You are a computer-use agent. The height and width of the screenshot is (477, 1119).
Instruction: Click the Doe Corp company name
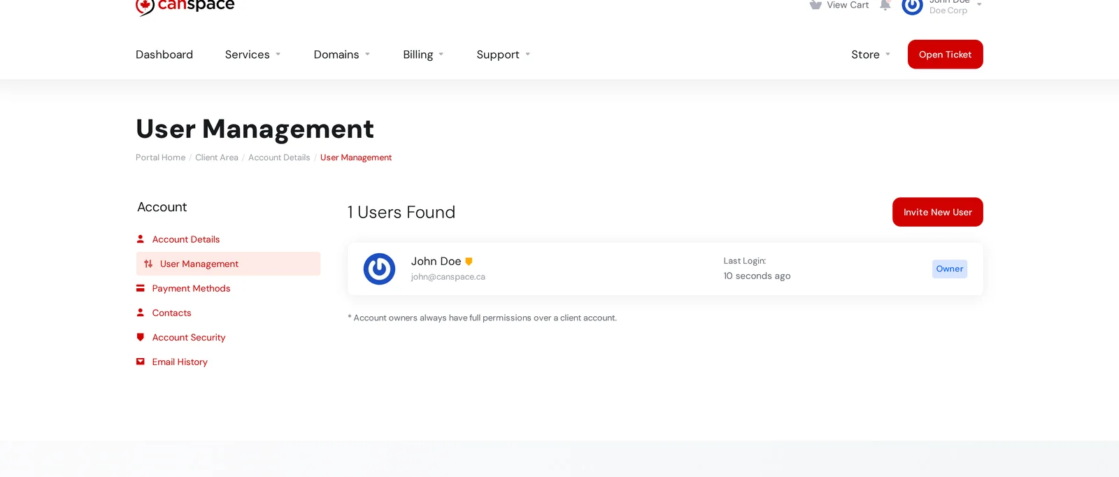[948, 10]
